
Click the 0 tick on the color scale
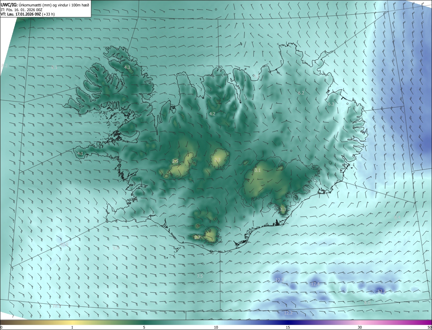point(1,327)
